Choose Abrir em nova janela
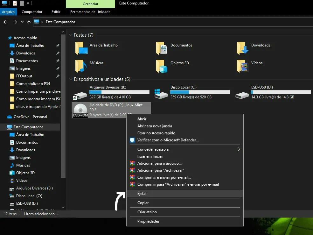The image size is (313, 235). 185,126
